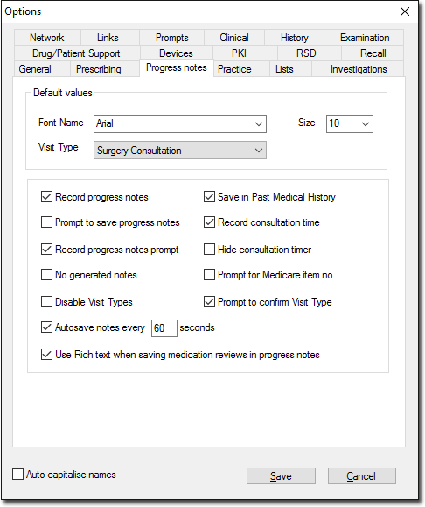Switch to the Prescribing tab

99,69
